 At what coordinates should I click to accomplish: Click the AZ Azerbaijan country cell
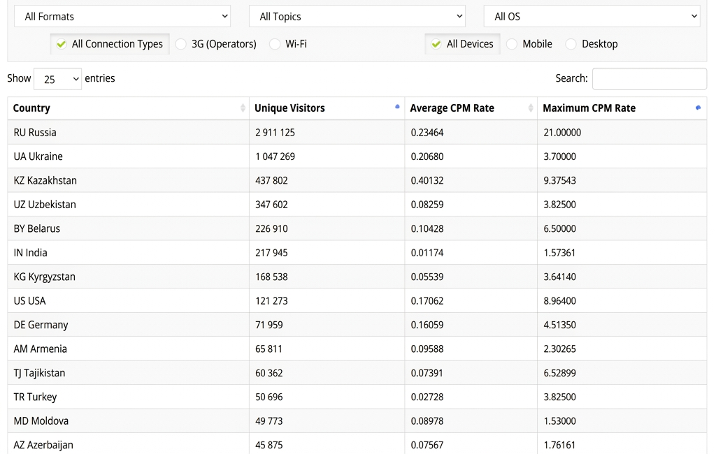point(129,444)
